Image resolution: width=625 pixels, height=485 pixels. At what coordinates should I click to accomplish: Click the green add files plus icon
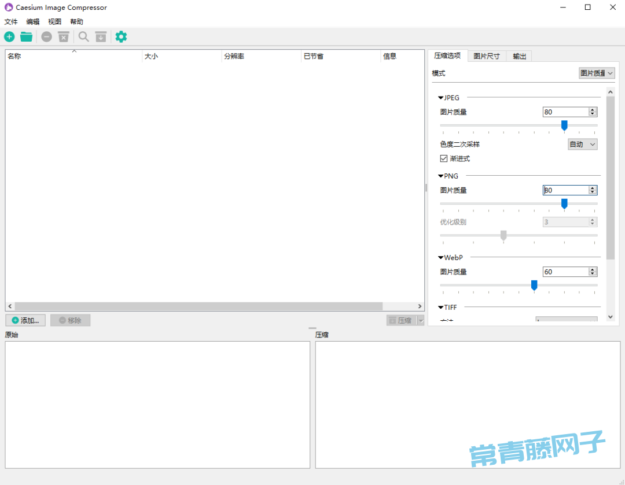click(10, 37)
